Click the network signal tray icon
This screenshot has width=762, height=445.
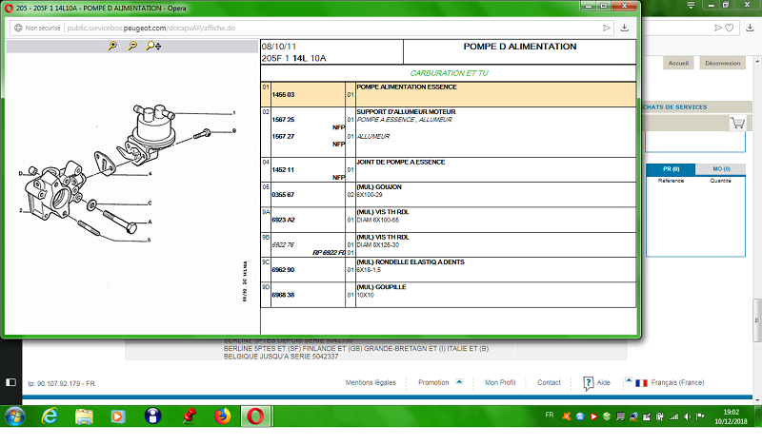pyautogui.click(x=673, y=416)
